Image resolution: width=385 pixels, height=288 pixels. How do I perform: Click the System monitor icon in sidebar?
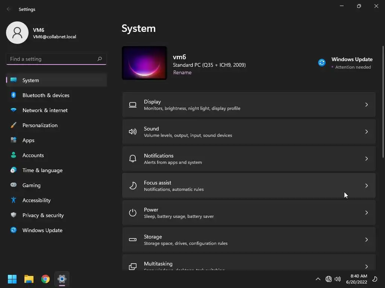click(x=14, y=80)
